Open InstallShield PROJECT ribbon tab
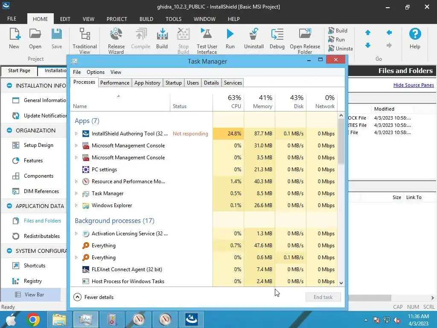Viewport: 437px width, 328px height. tap(117, 19)
